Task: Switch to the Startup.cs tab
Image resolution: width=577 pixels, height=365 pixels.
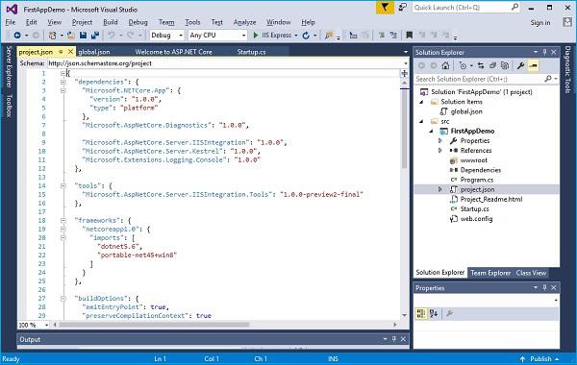Action: tap(251, 52)
